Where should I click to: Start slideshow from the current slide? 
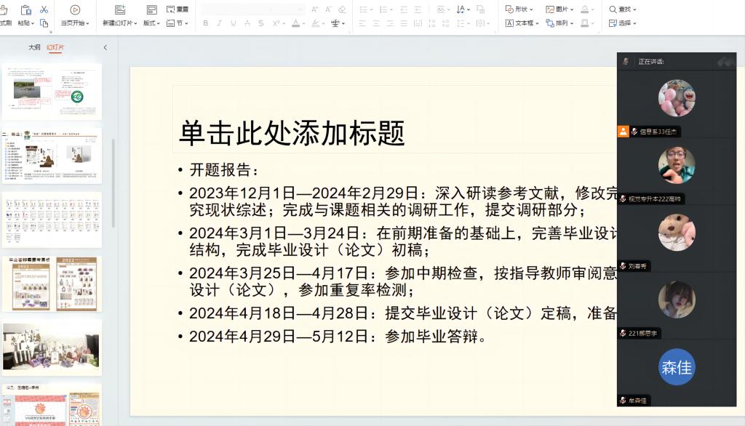coord(75,10)
